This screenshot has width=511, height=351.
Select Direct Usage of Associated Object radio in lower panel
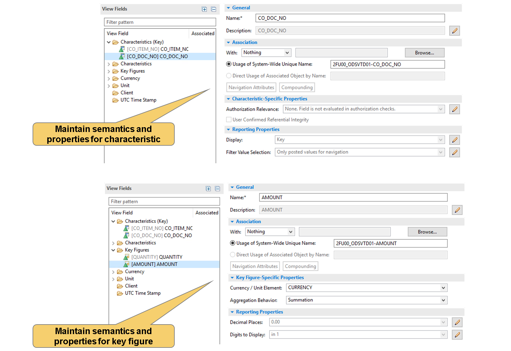click(233, 255)
